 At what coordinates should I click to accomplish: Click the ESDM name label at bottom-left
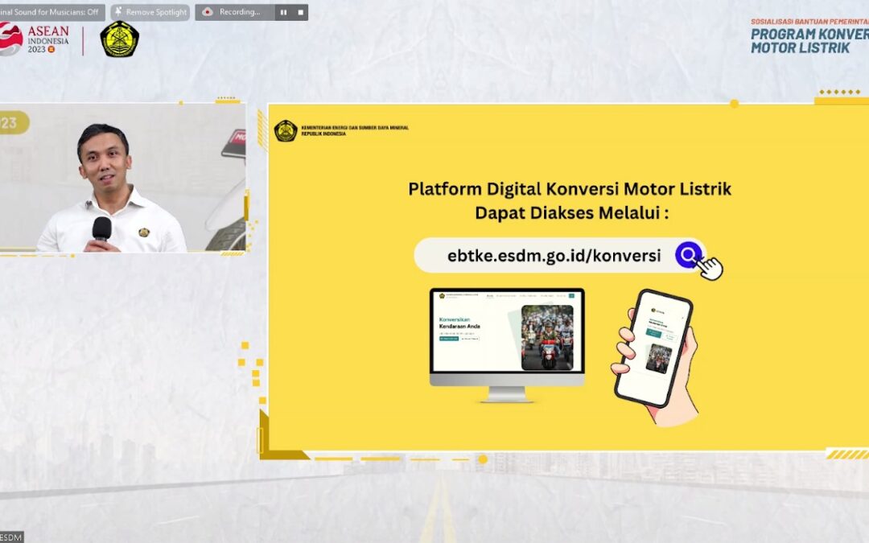(11, 537)
